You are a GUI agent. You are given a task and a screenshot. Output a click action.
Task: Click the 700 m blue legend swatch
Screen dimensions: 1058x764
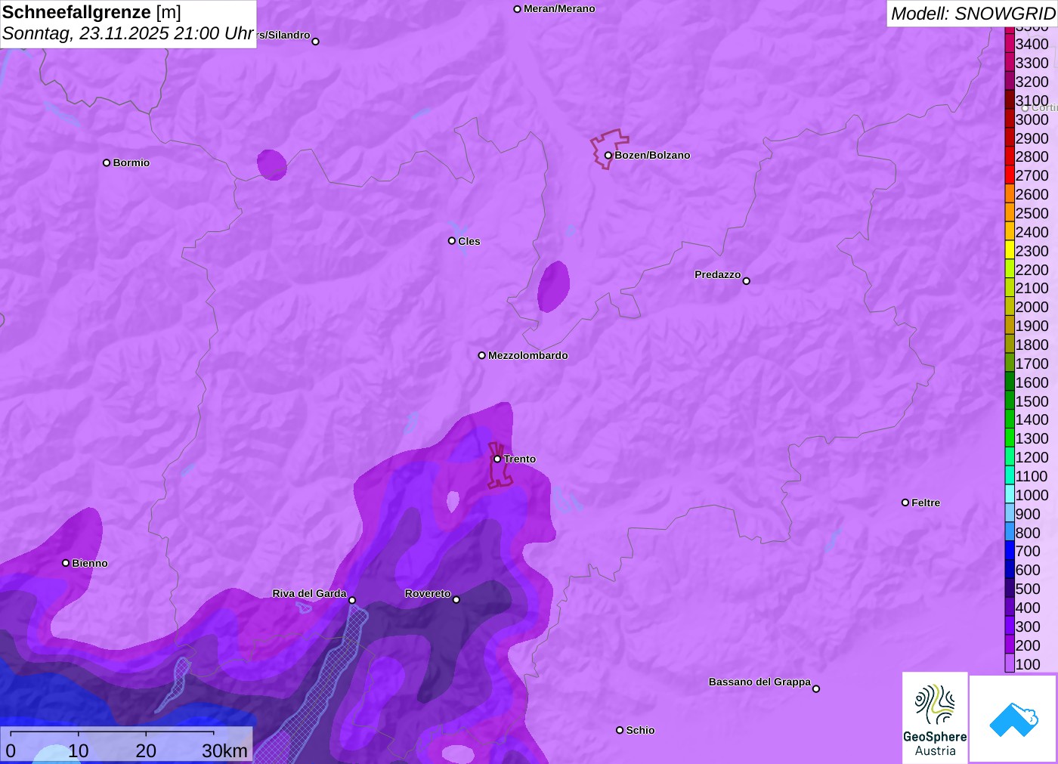[x=1010, y=551]
